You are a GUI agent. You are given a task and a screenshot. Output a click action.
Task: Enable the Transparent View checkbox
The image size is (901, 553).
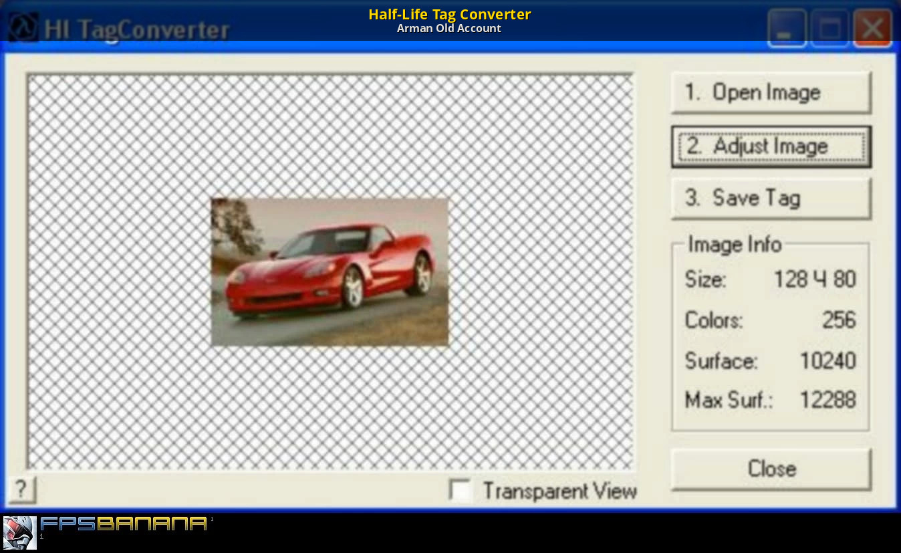[461, 491]
